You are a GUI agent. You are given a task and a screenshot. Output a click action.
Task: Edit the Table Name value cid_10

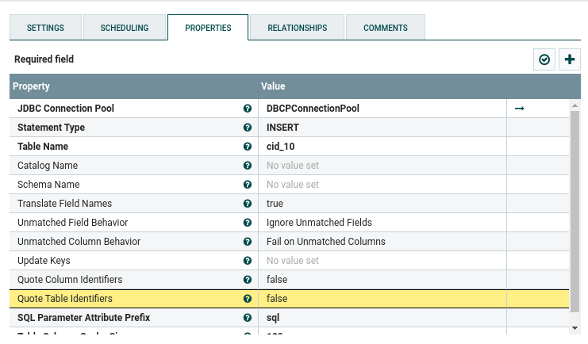[381, 147]
